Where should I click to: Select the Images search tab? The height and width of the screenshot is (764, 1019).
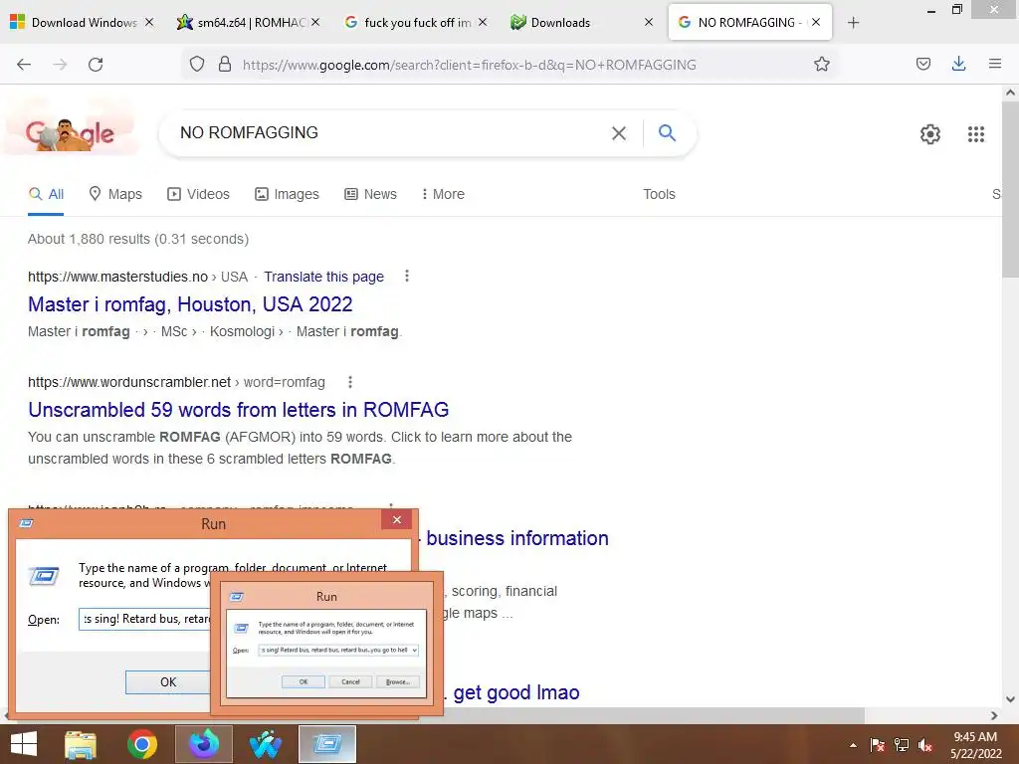tap(287, 194)
